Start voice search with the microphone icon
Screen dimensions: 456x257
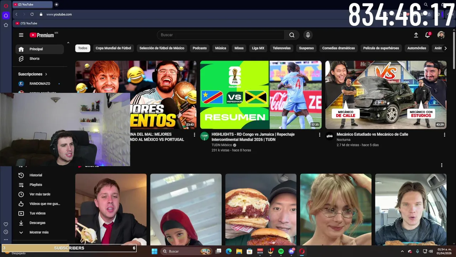point(308,35)
